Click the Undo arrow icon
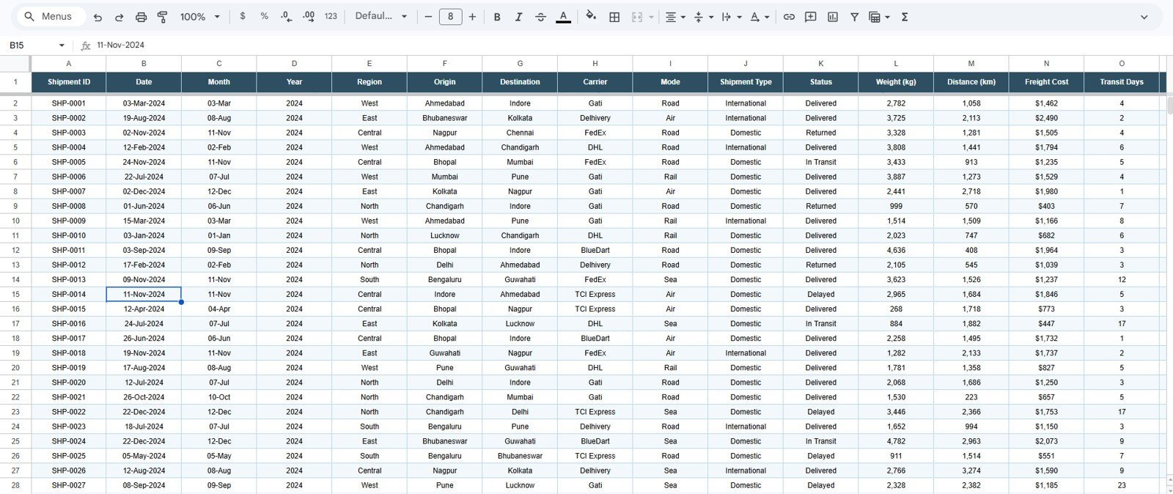1173x494 pixels. 98,17
